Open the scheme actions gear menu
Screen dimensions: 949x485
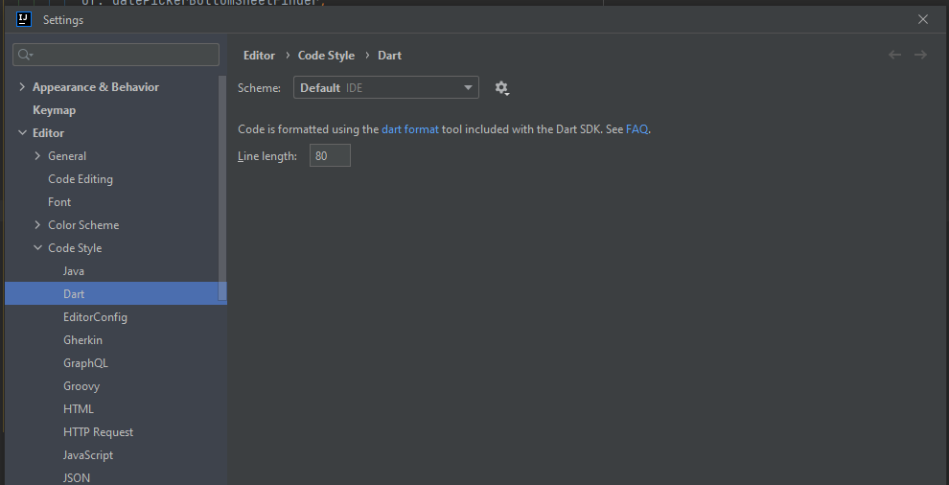pos(501,88)
